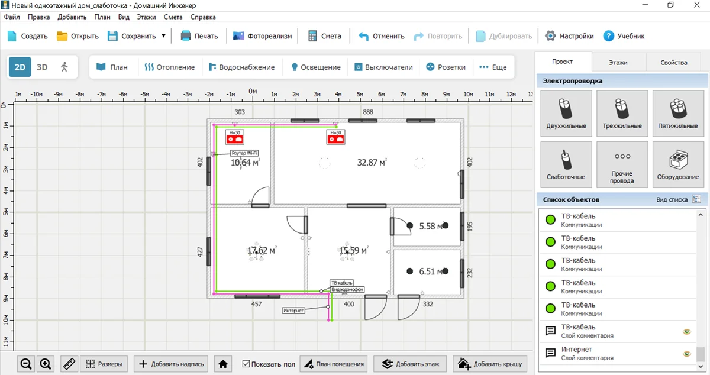Expand the Еще toolbar options

point(493,67)
